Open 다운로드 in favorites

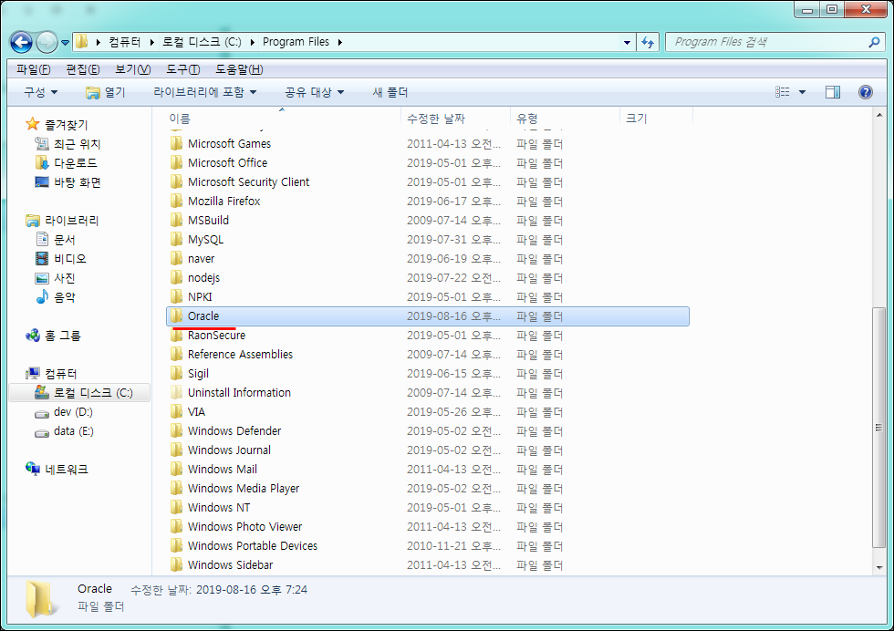click(75, 163)
